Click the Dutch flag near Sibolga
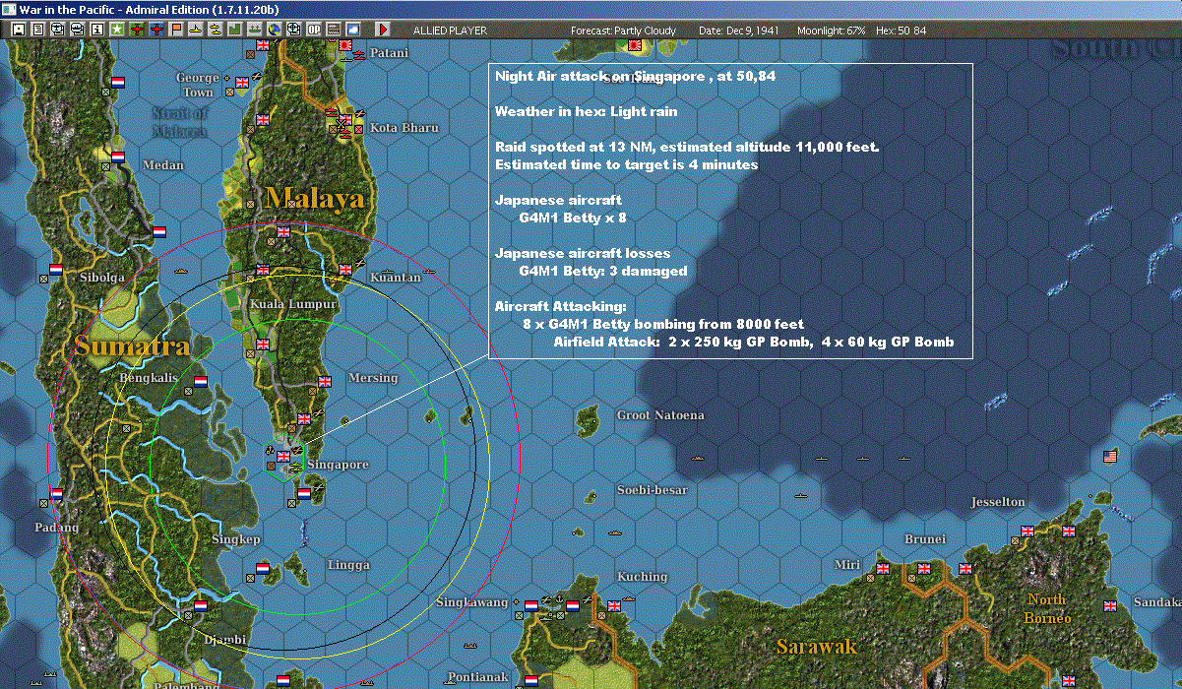 pos(56,269)
